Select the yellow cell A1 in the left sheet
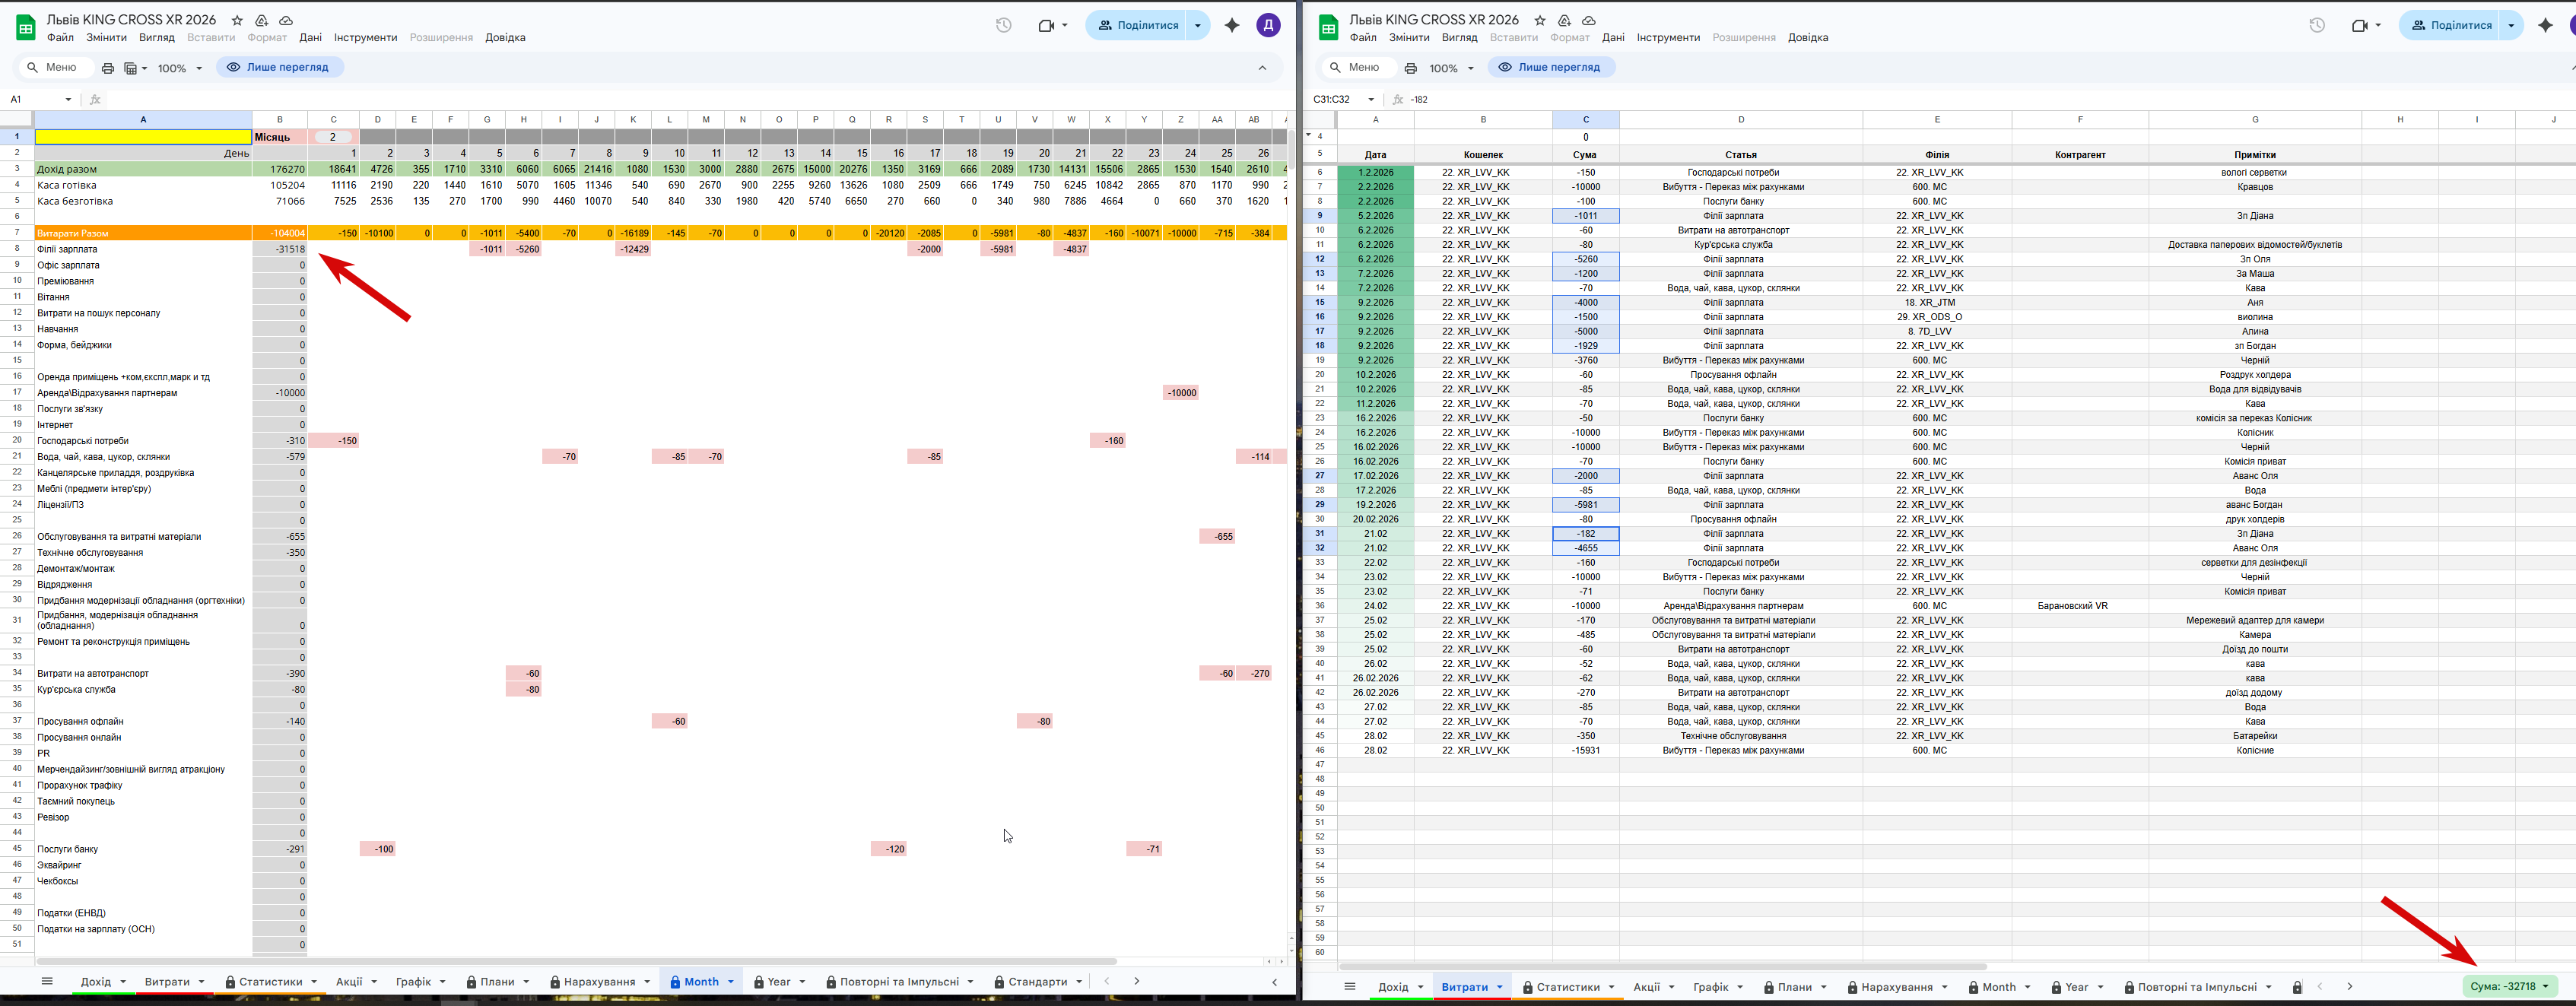Viewport: 2576px width, 1006px height. tap(143, 137)
